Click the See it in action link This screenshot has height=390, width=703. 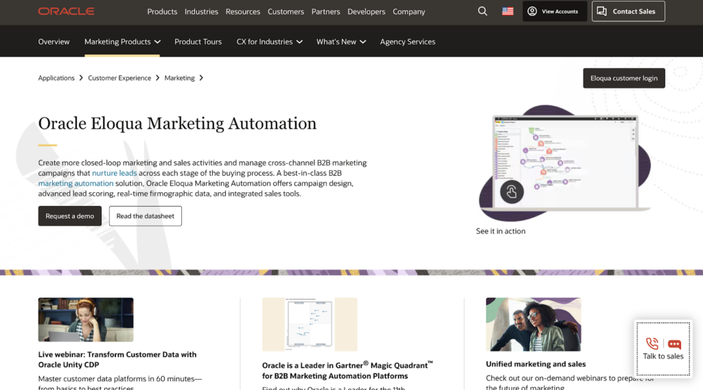[500, 231]
